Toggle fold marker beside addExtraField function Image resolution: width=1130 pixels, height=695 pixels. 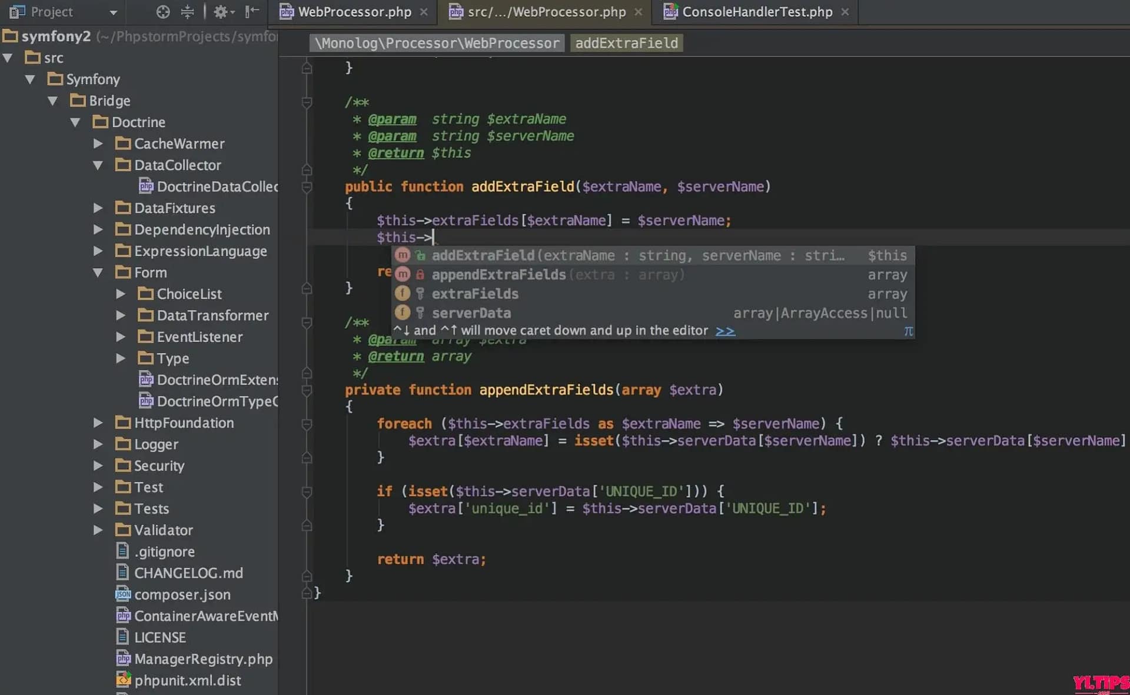point(307,187)
